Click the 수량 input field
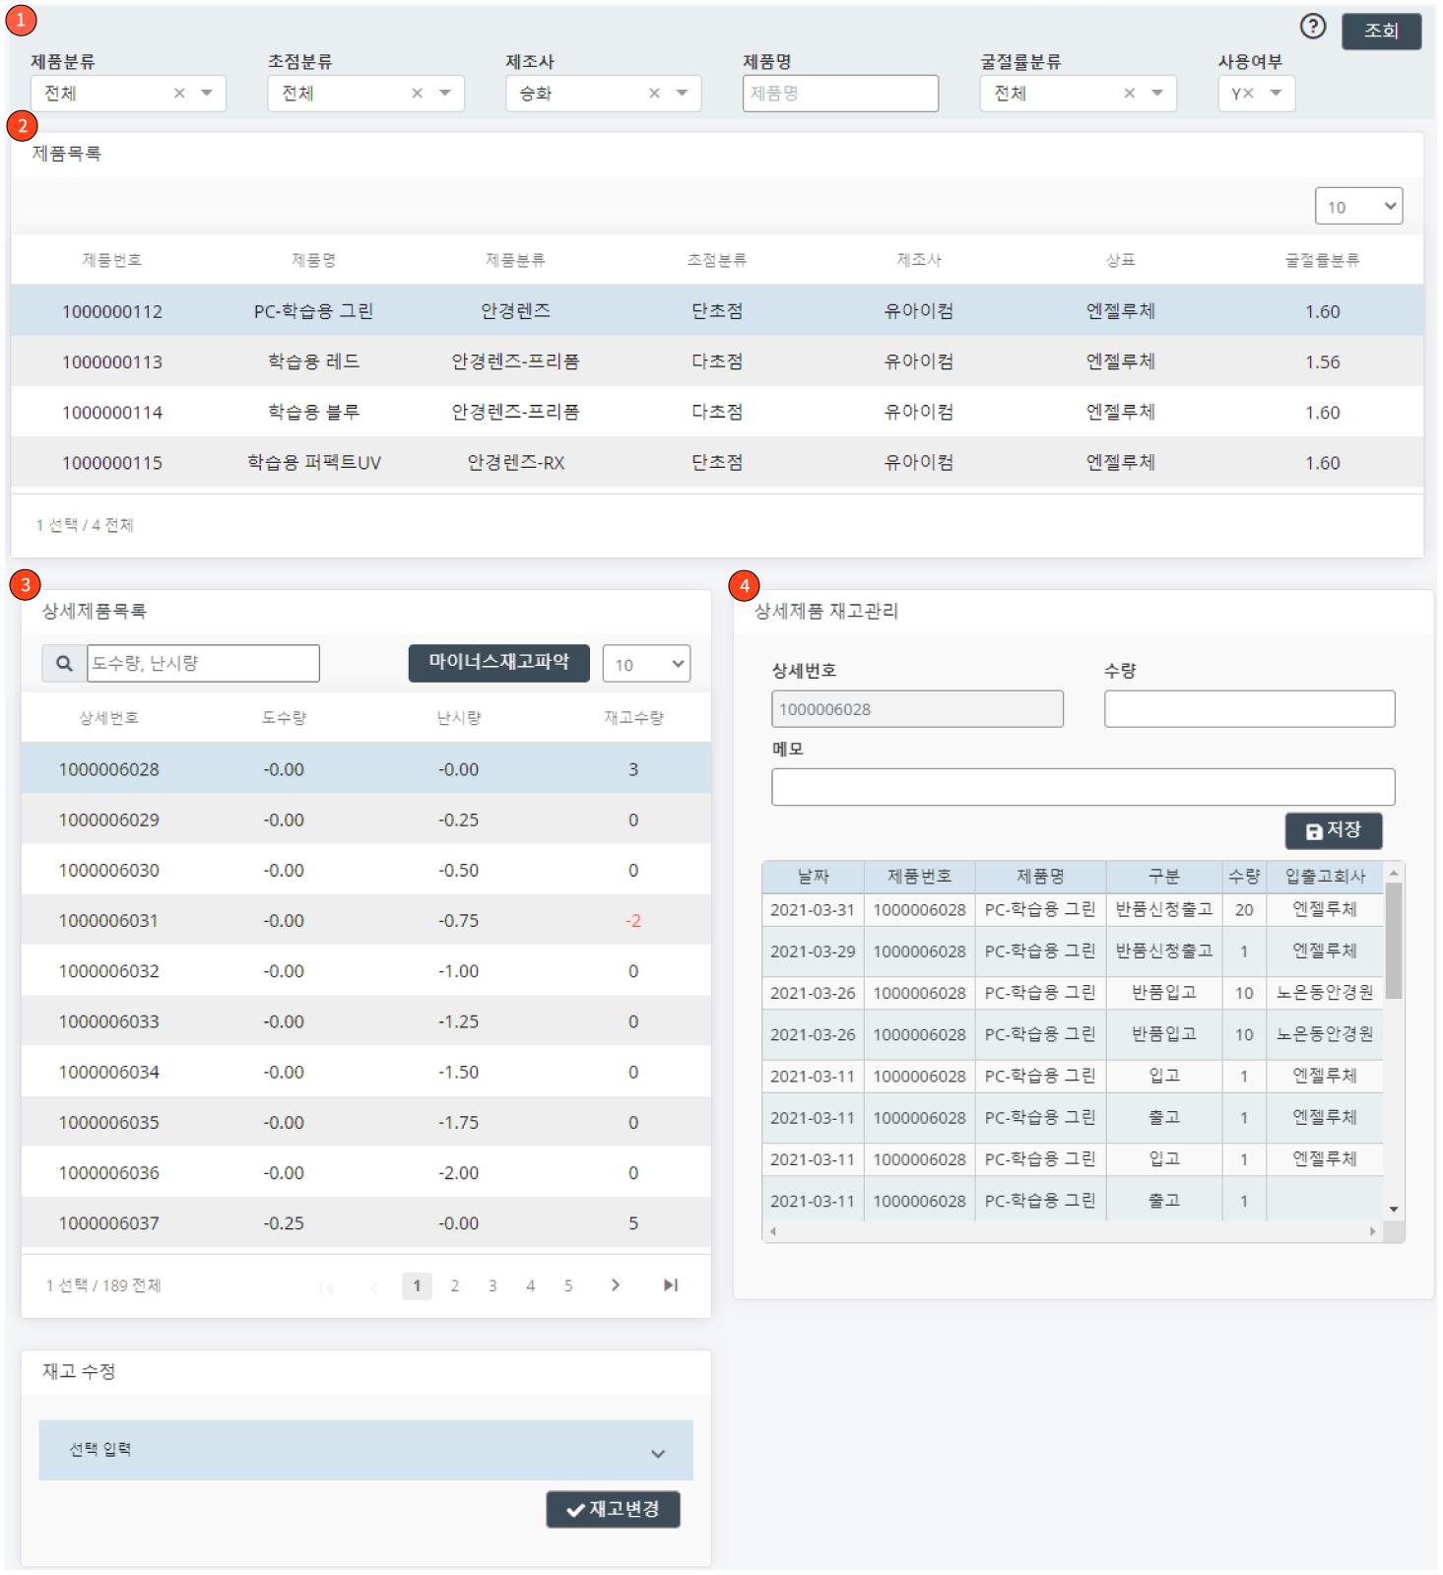Viewport: 1443px width, 1575px height. point(1249,709)
